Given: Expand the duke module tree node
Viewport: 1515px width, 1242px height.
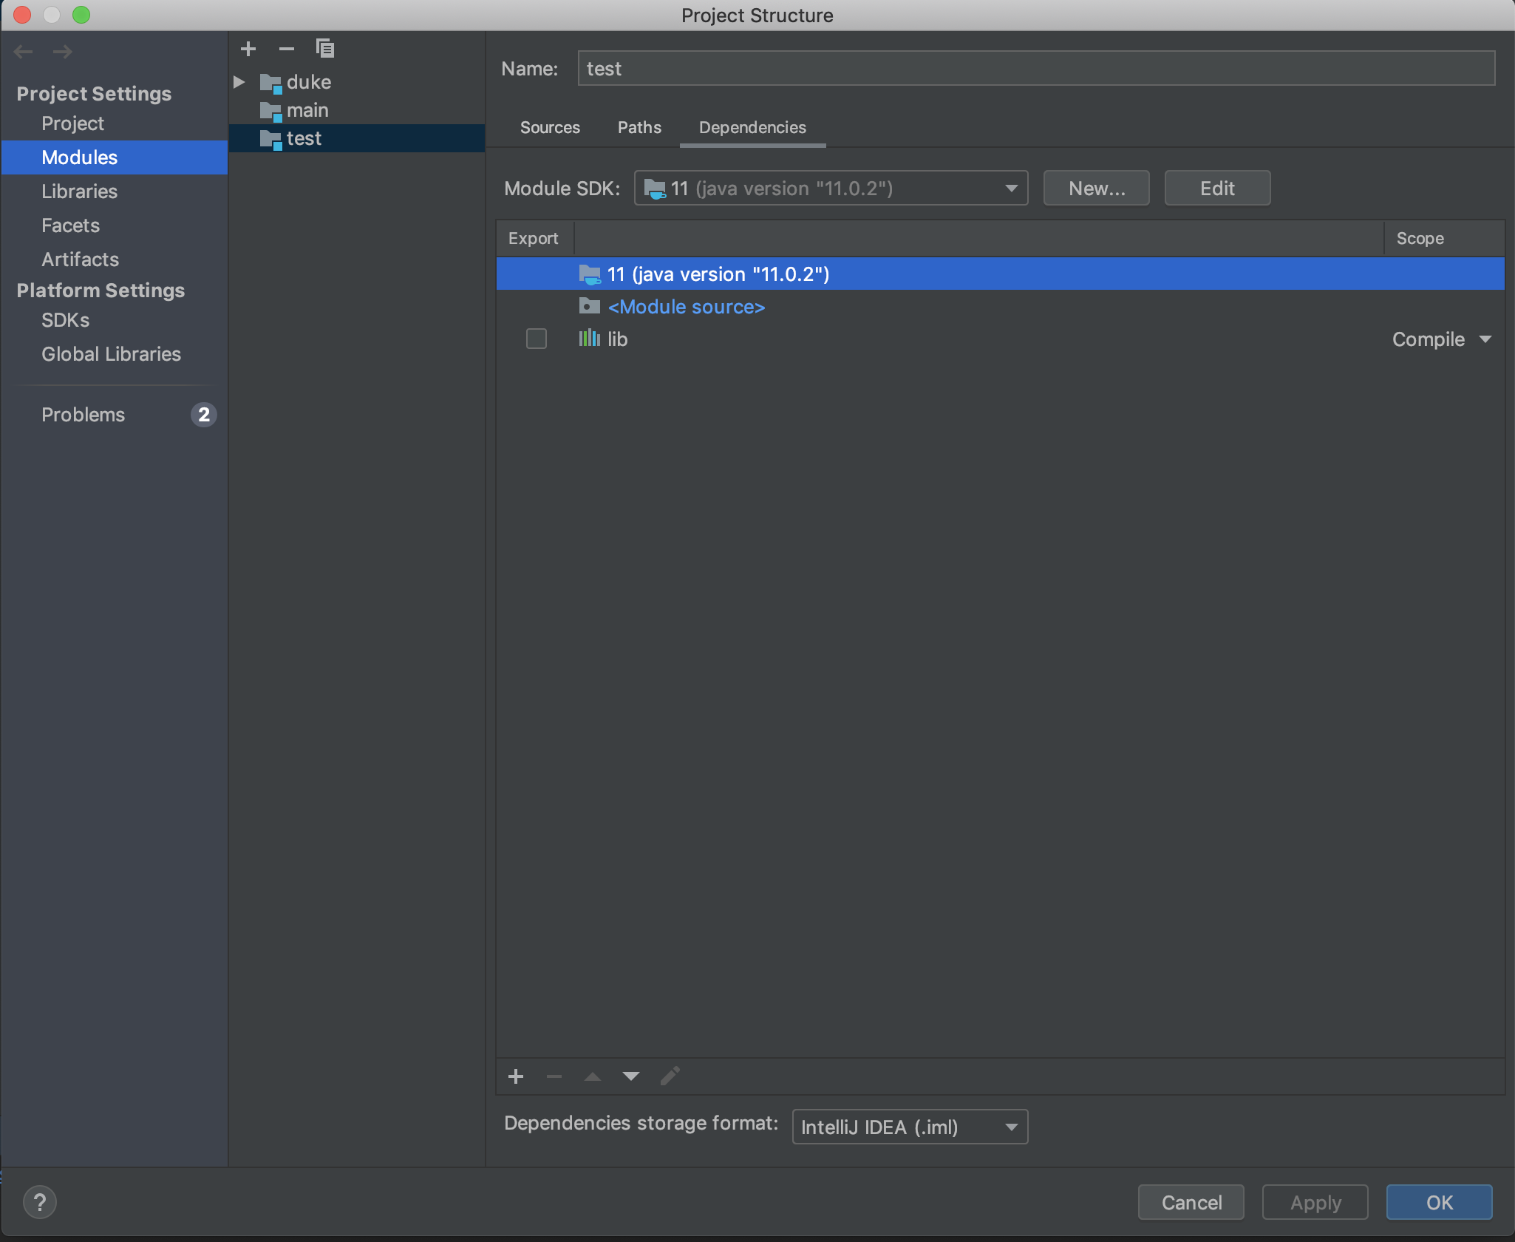Looking at the screenshot, I should click(239, 82).
